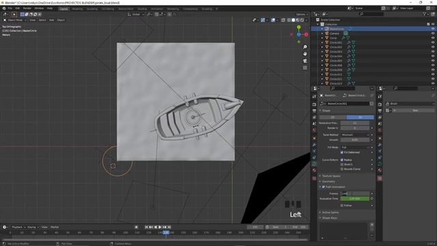Enable the Bounds Clamp checkbox
The image size is (437, 246).
(x=342, y=169)
